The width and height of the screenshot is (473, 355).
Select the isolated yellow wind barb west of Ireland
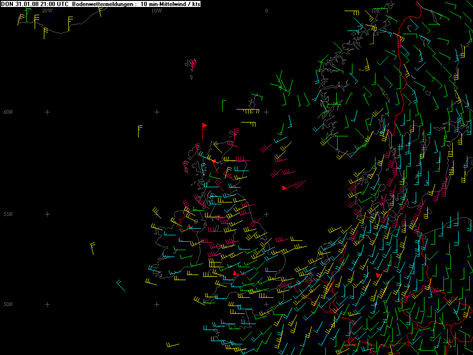tap(93, 247)
